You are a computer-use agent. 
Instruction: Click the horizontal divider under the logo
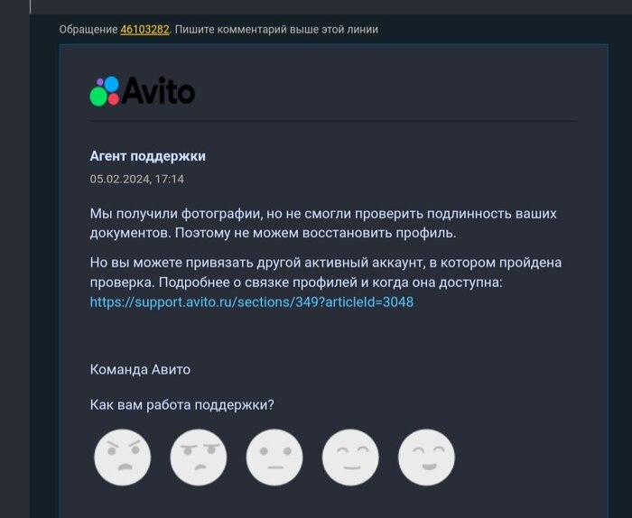(x=333, y=120)
